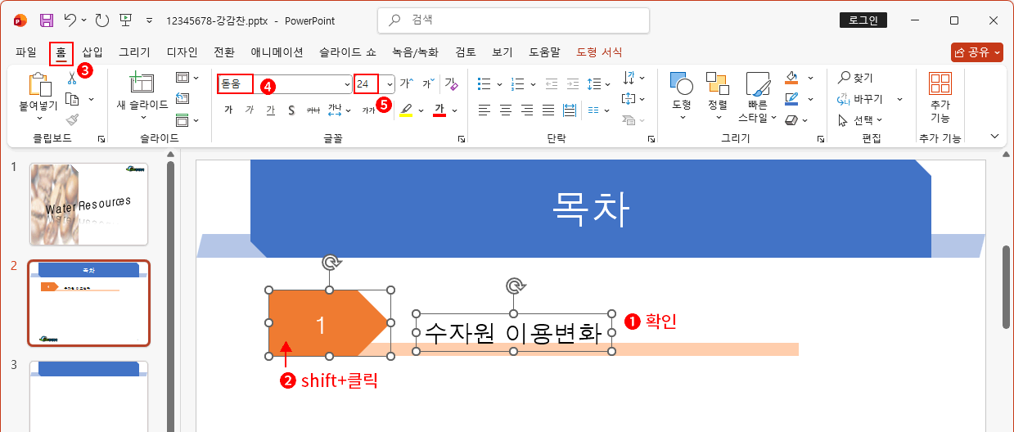Clear all formatting eraser icon

[x=451, y=83]
